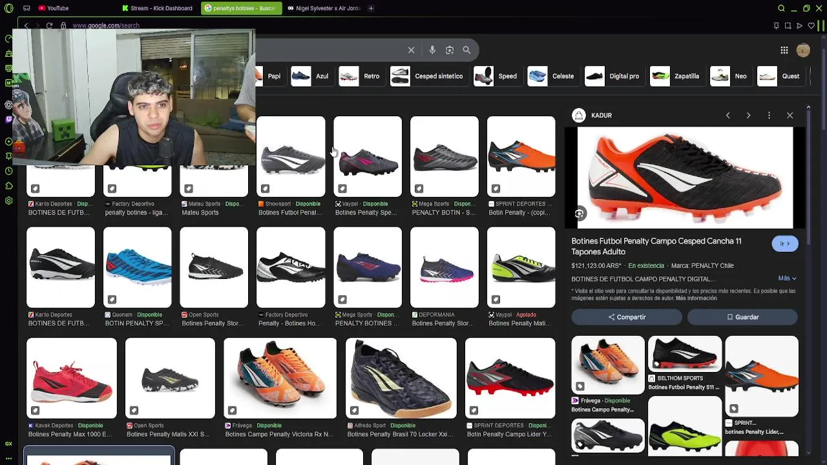The image size is (827, 465).
Task: Open DEPORMANIA Botines Penalty Stor thumbnail
Action: coord(445,267)
